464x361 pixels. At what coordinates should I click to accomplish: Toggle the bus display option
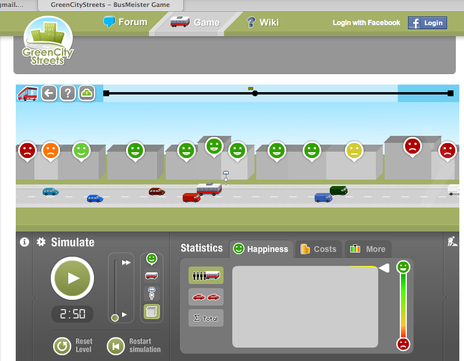152,276
